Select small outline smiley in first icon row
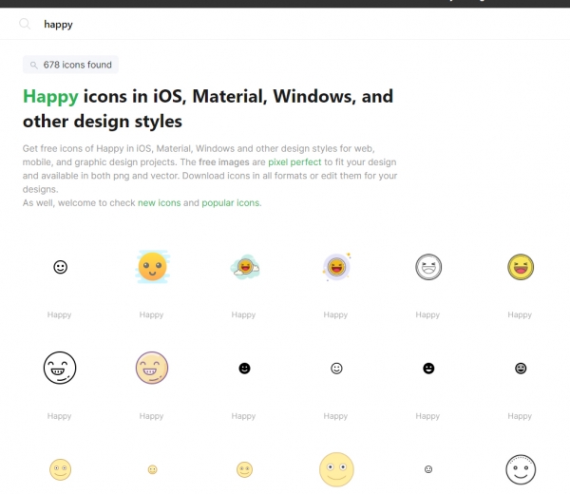570x494 pixels. pos(61,267)
